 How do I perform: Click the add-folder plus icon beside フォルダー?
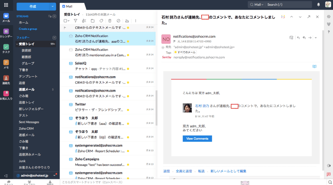pyautogui.click(x=54, y=38)
